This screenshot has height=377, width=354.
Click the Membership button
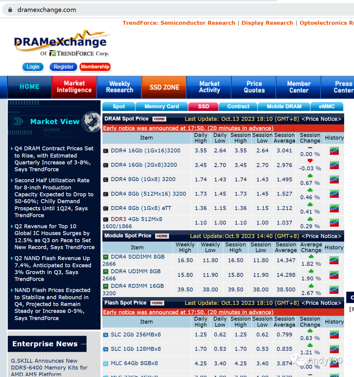95,67
